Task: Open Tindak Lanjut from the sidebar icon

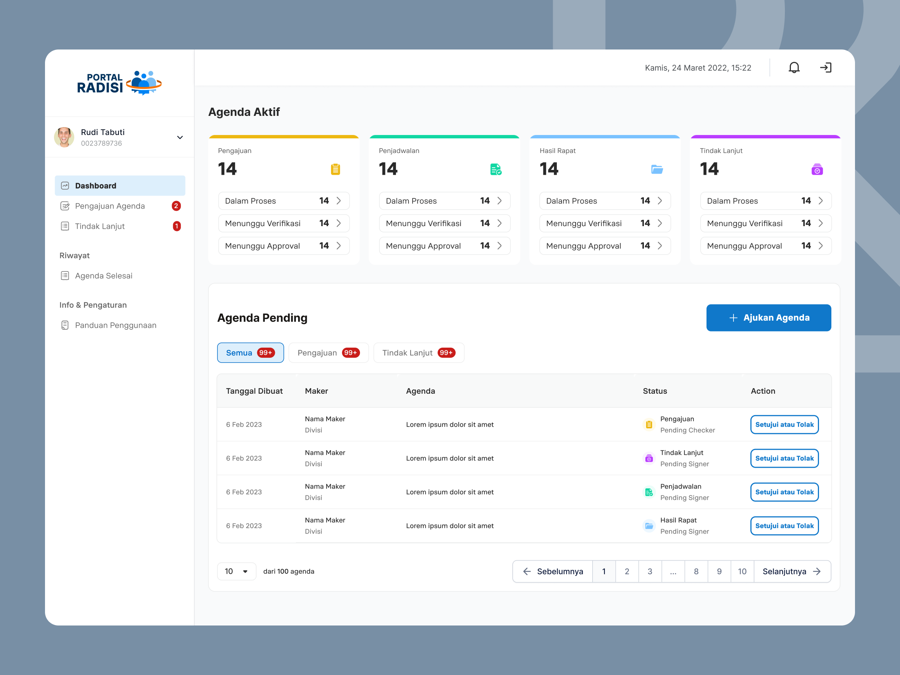Action: (x=66, y=226)
